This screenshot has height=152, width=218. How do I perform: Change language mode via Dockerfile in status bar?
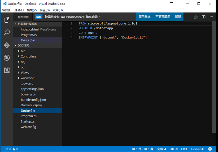coord(198,149)
